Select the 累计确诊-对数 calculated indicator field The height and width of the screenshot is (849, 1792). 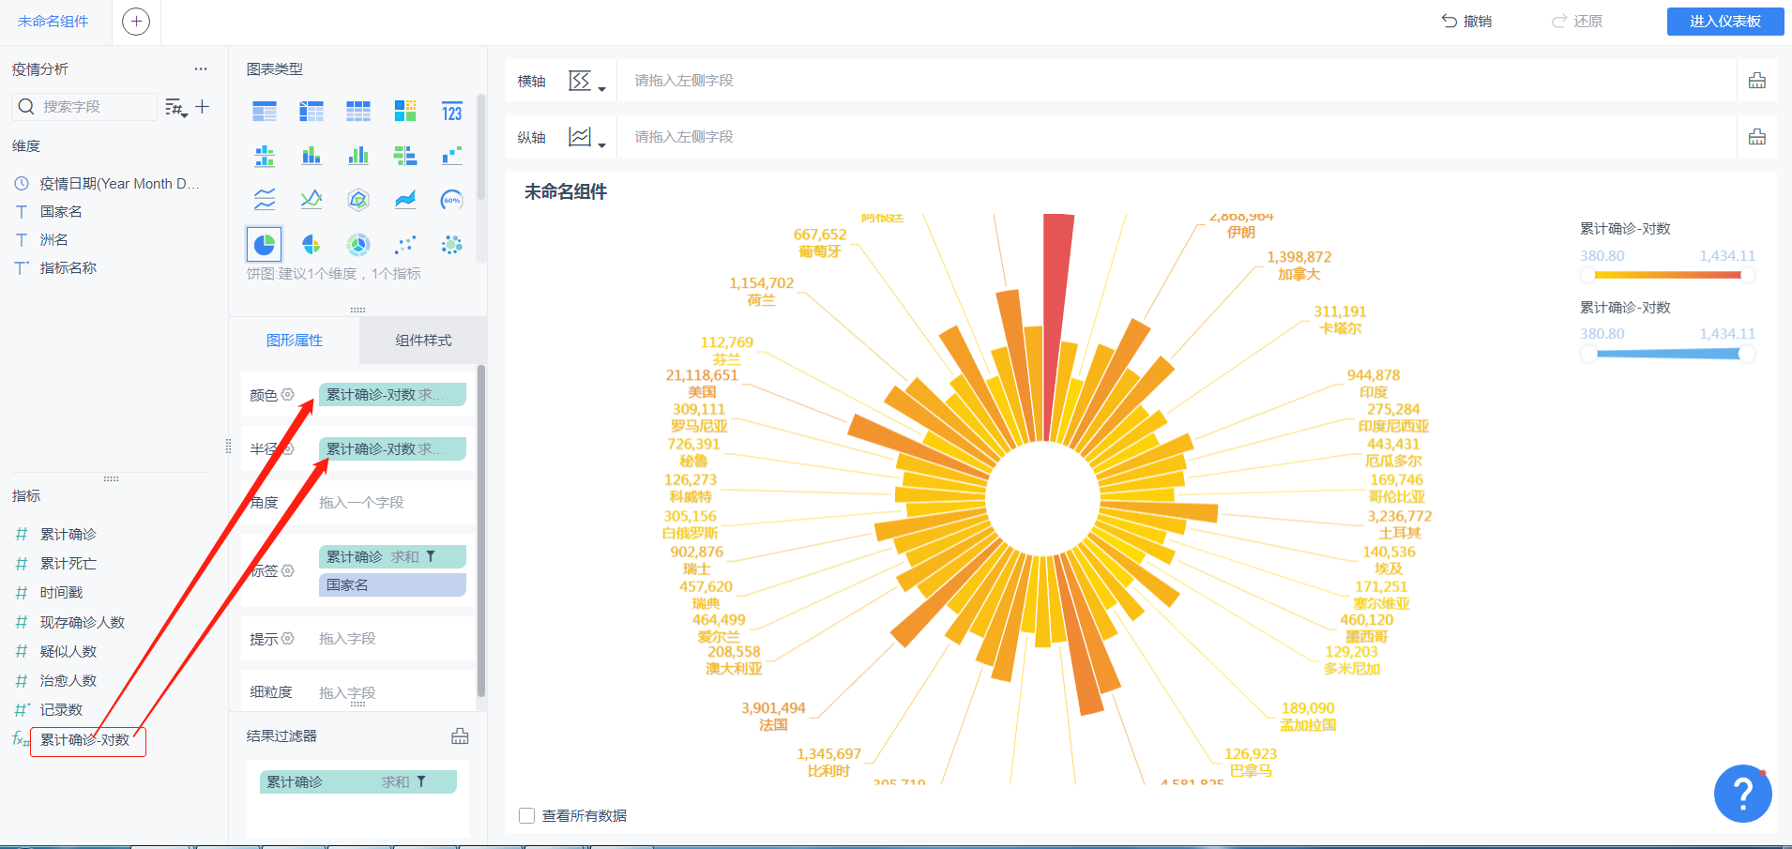pos(85,740)
